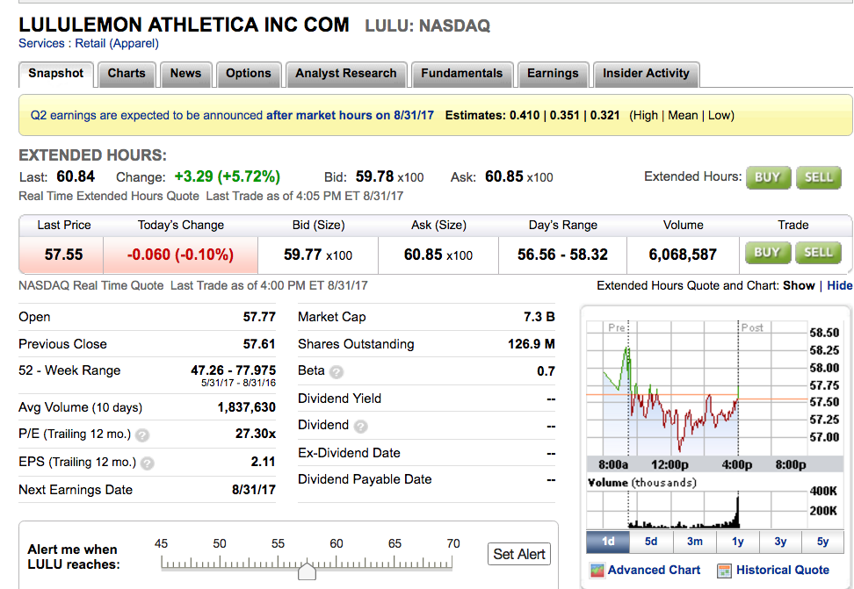Go to the Analyst Research tab
The image size is (854, 589).
pos(346,74)
